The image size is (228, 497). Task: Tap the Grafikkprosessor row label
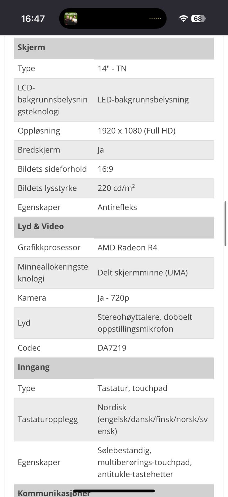(x=49, y=248)
